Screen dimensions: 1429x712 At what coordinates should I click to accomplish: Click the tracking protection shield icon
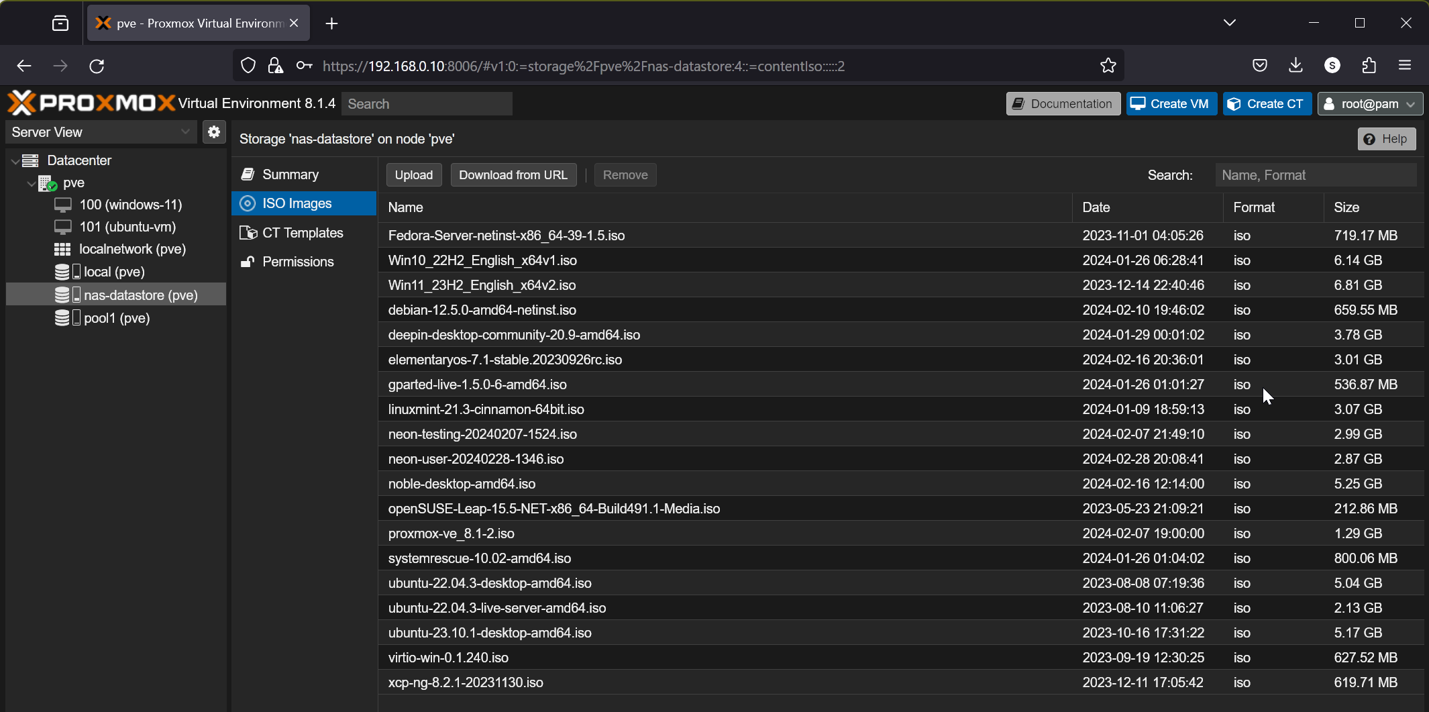tap(248, 66)
